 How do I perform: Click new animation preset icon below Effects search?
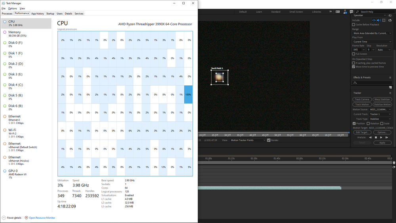[x=390, y=87]
